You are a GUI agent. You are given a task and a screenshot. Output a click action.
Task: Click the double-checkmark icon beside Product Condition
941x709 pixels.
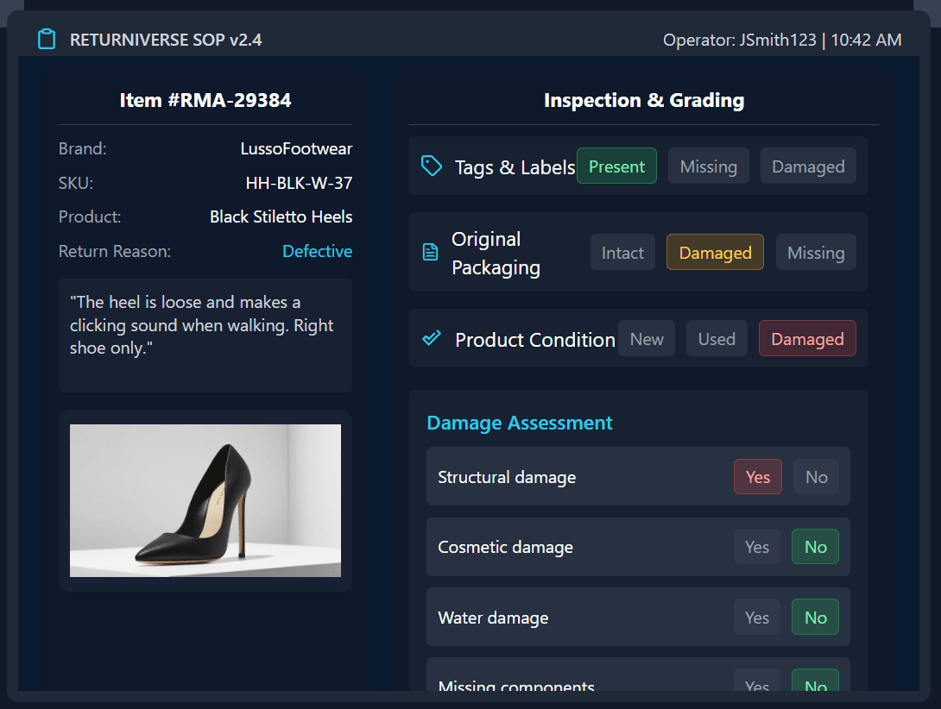coord(432,339)
